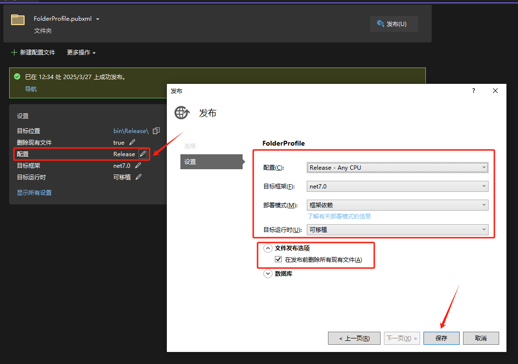This screenshot has height=364, width=518.
Task: Open the 更多操作 menu
Action: pos(81,53)
